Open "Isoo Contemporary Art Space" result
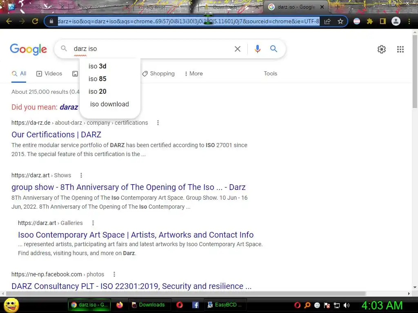Screen dimensions: 418x313 pos(136,235)
